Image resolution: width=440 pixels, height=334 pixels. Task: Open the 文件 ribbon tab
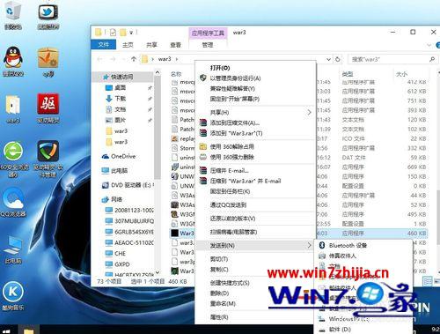(104, 45)
